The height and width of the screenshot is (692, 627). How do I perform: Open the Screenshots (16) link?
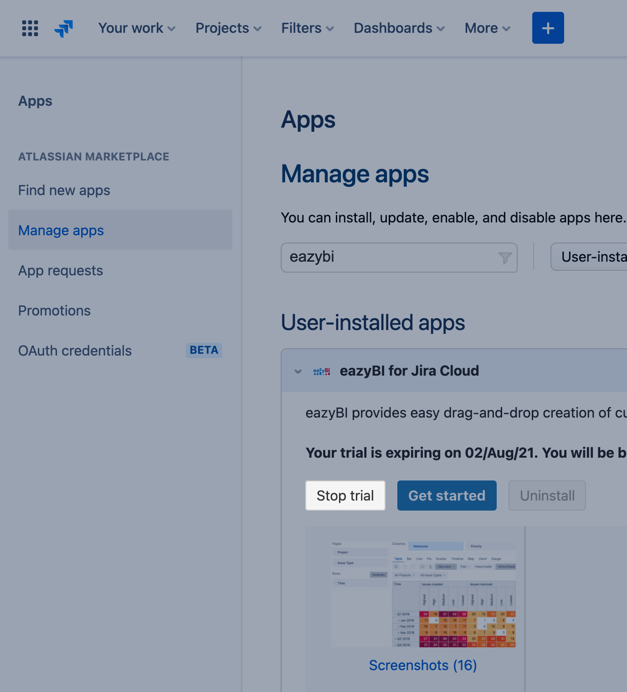[x=423, y=665]
